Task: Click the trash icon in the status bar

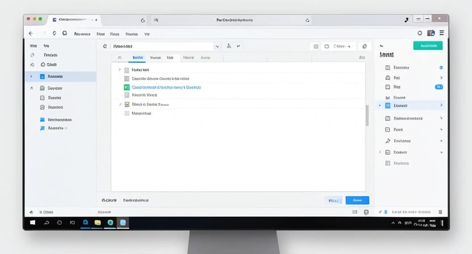Action: pyautogui.click(x=440, y=212)
